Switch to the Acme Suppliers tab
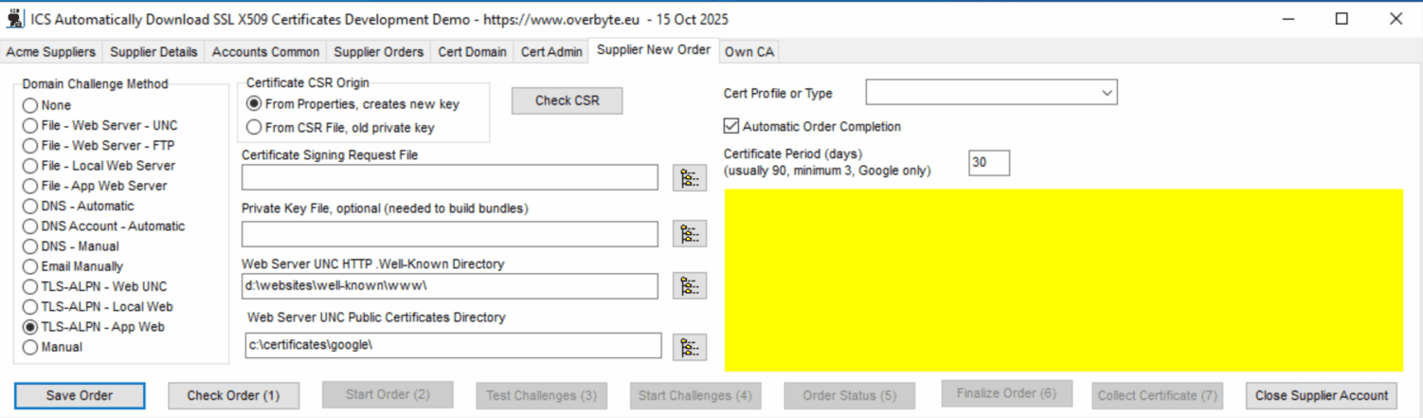 coord(51,52)
